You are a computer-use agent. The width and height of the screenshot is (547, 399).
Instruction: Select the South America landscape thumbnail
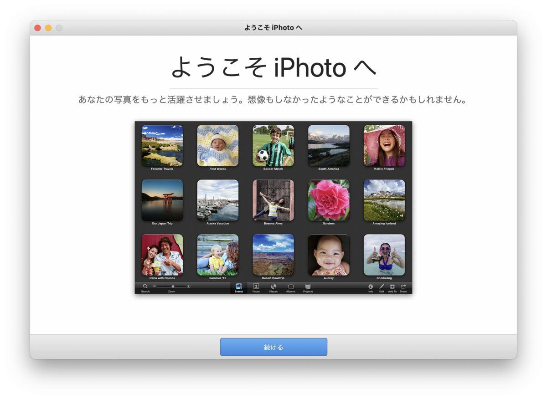pos(329,146)
